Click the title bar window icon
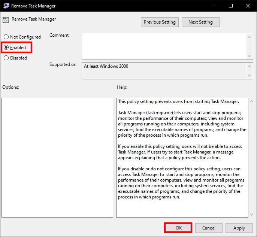Image resolution: width=257 pixels, height=237 pixels. (x=6, y=6)
